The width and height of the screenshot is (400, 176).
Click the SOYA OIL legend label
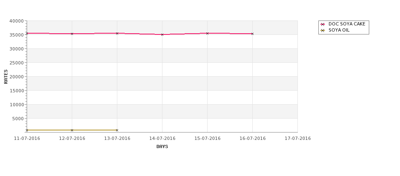pyautogui.click(x=339, y=30)
